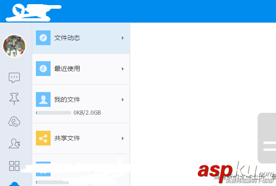
Task: Open the workbench grid icon in the sidebar
Action: pos(14,166)
